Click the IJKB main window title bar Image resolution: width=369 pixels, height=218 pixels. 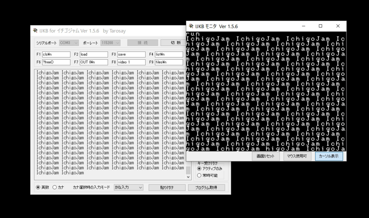tap(108, 31)
